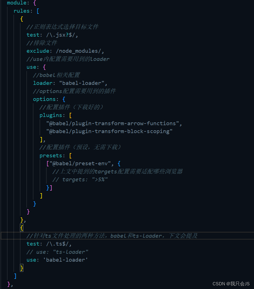
Task: Select the presets array keyword
Action: [51, 155]
